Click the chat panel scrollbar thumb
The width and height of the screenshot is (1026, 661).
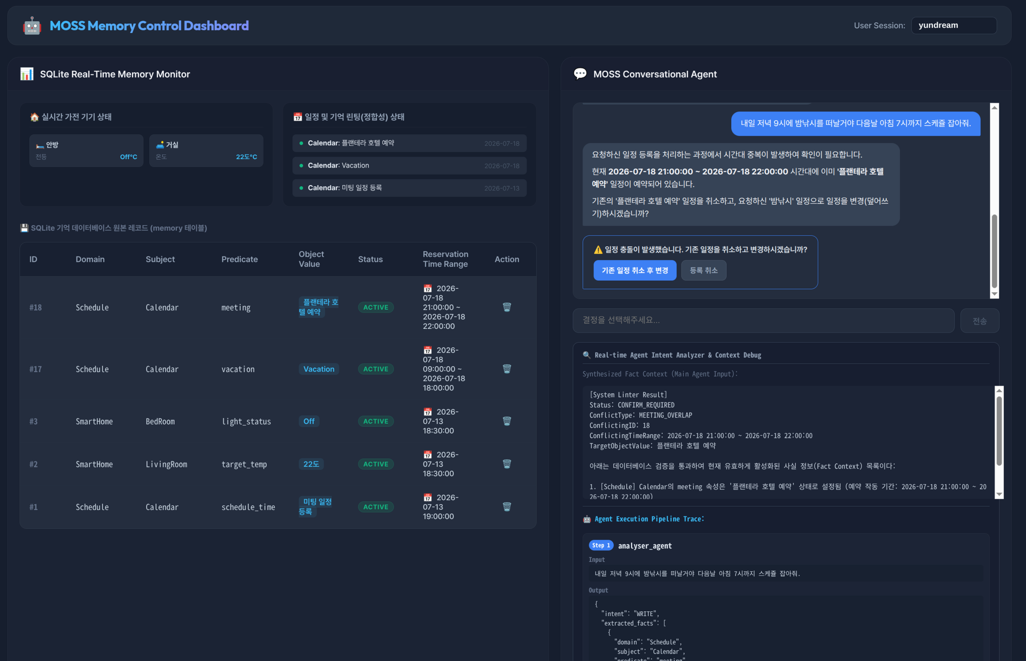(x=994, y=251)
